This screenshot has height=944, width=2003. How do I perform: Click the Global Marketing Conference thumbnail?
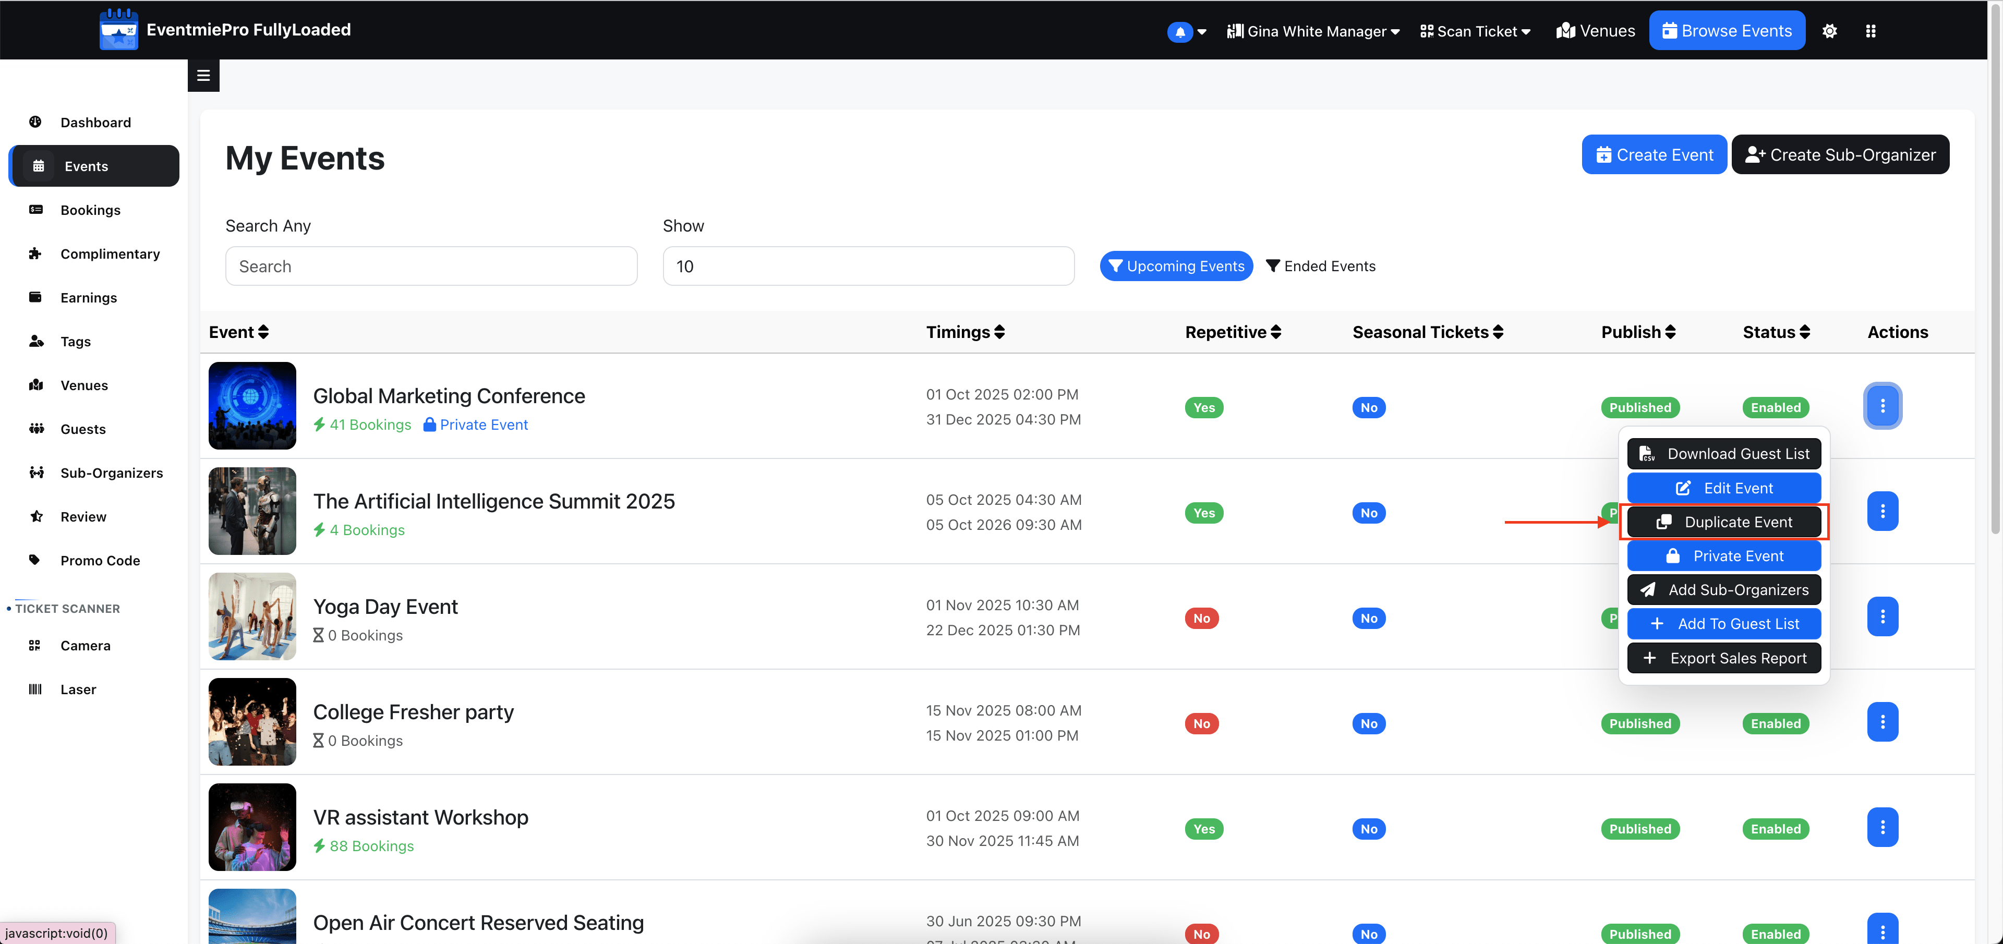(252, 406)
